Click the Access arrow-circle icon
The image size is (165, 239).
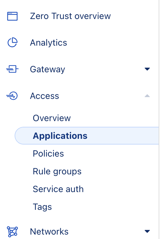pos(12,96)
